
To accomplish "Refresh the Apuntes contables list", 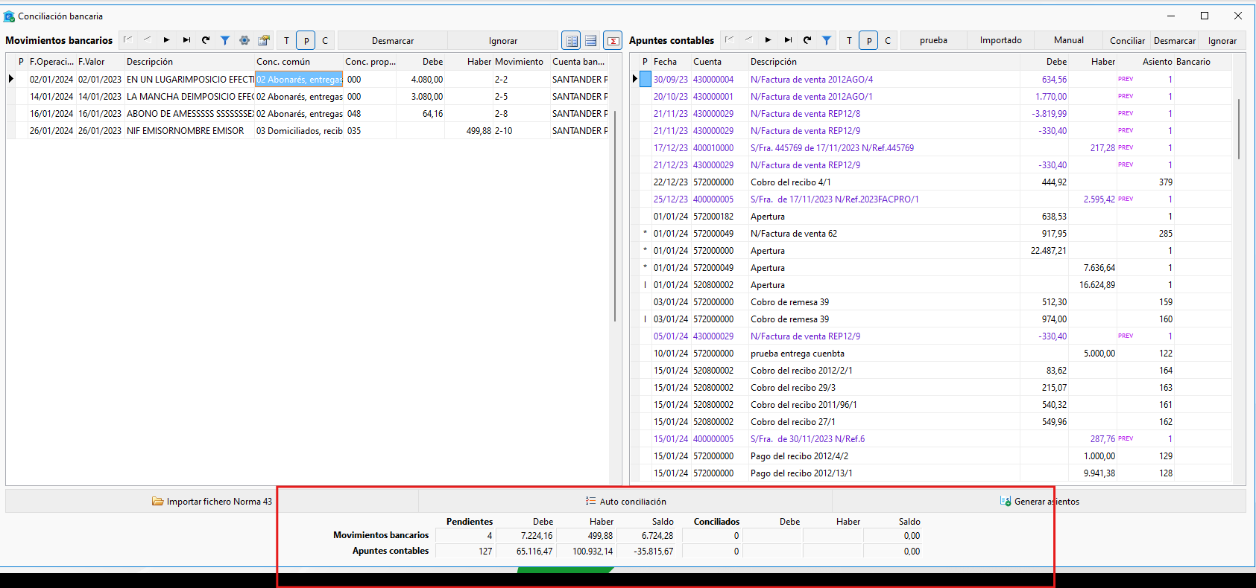I will tap(807, 40).
